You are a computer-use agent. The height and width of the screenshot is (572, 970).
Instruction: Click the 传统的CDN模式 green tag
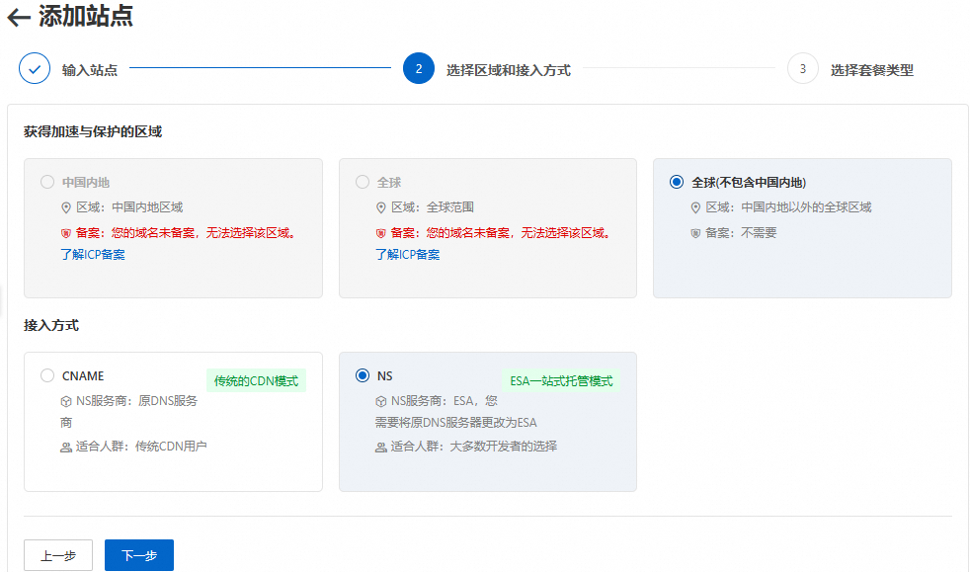pyautogui.click(x=256, y=381)
